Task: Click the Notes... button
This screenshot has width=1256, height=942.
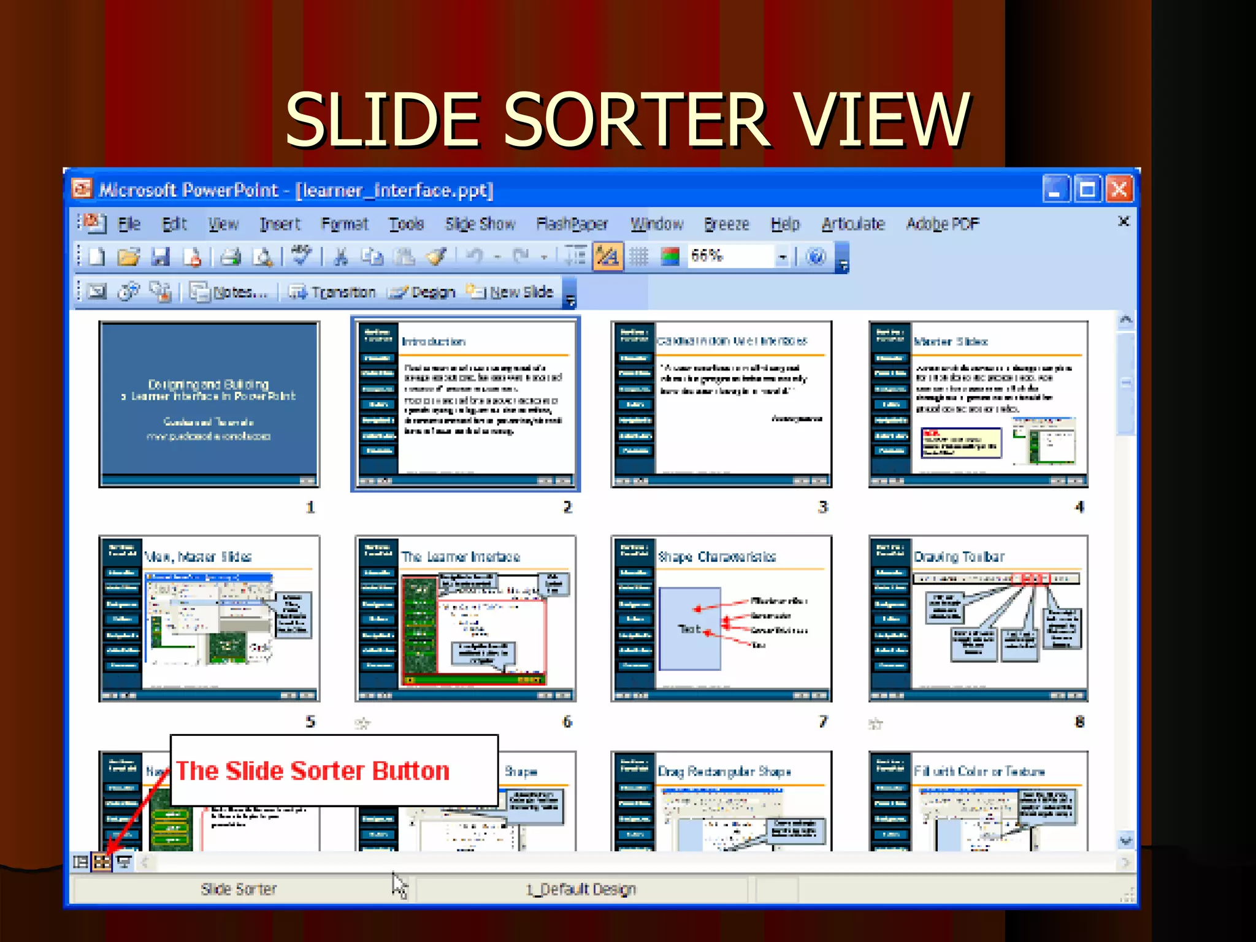Action: (229, 292)
